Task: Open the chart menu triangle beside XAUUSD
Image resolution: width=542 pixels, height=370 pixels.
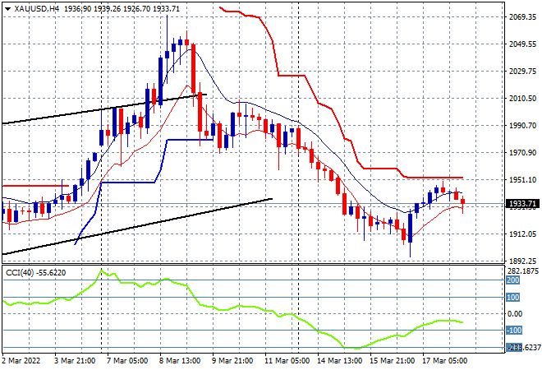Action: [7, 9]
